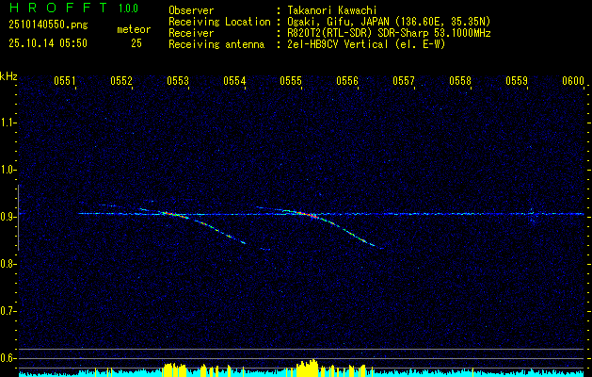Click the 0554 time marker
This screenshot has width=592, height=377.
[234, 81]
